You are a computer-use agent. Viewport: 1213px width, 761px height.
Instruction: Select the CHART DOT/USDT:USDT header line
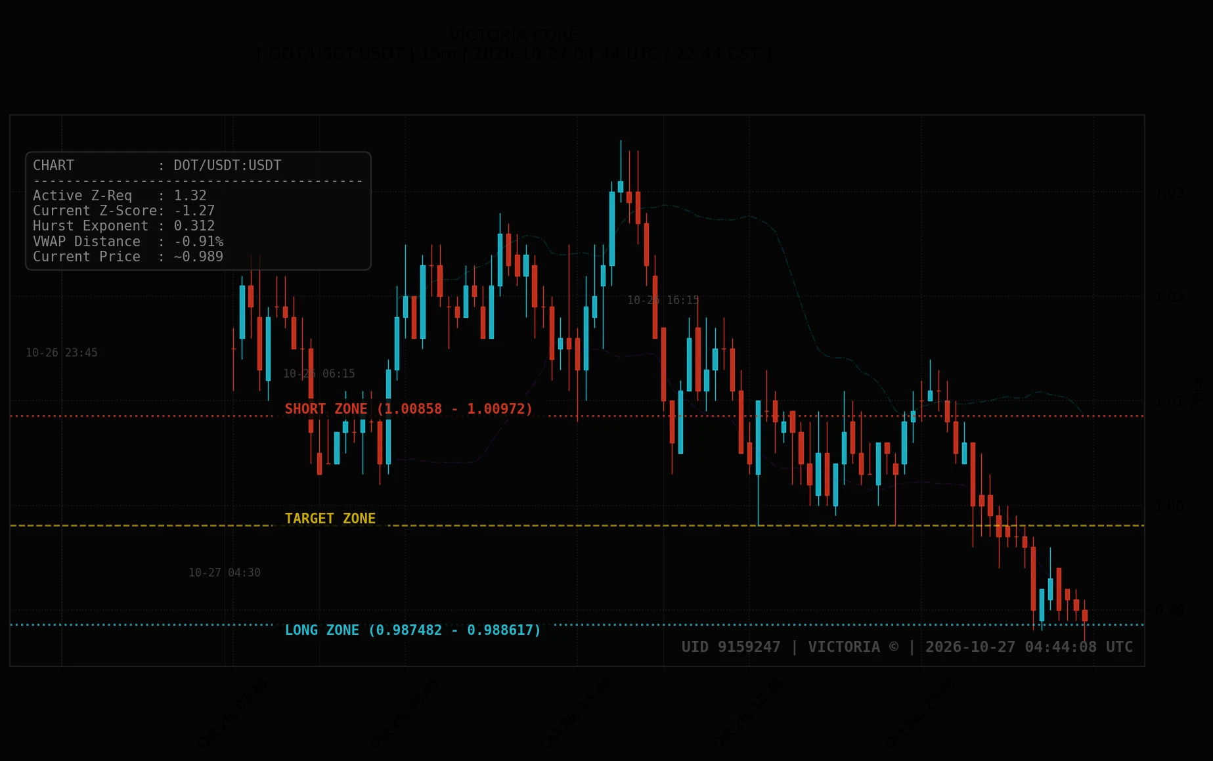157,165
